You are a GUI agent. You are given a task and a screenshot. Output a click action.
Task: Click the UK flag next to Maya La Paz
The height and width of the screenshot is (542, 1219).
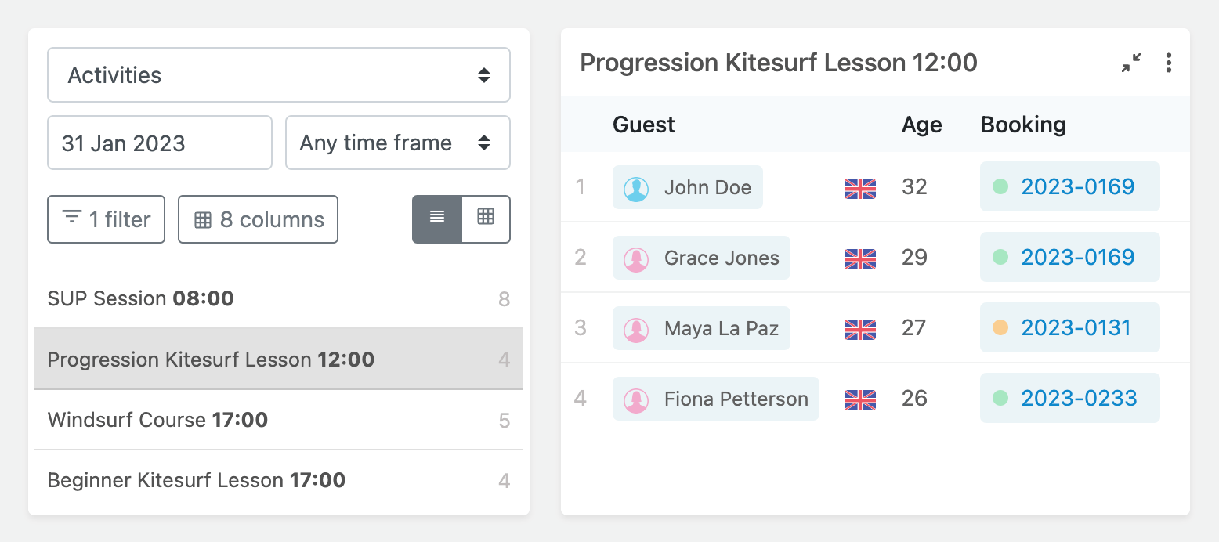[859, 329]
